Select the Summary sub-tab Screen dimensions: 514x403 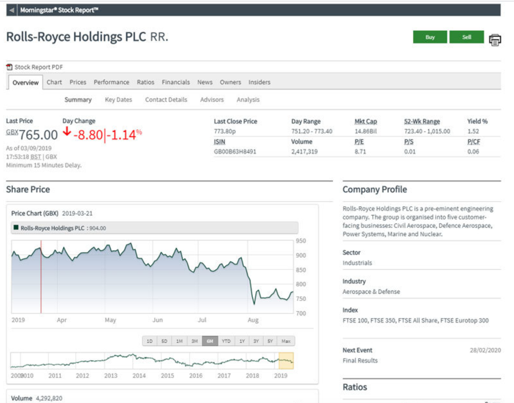click(78, 100)
